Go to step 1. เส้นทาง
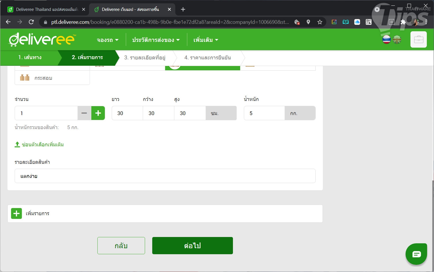Viewport: 434px width, 272px height. (x=30, y=57)
